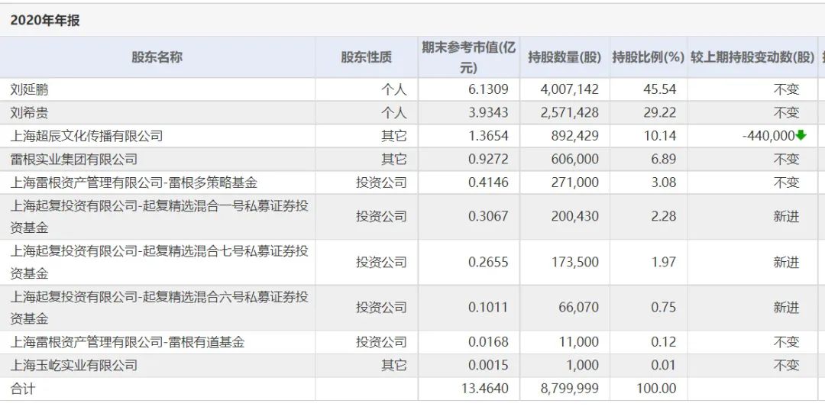This screenshot has height=410, width=825.
Task: Open 上海超辰文化传播有限公司 shareholder entry
Action: 86,136
